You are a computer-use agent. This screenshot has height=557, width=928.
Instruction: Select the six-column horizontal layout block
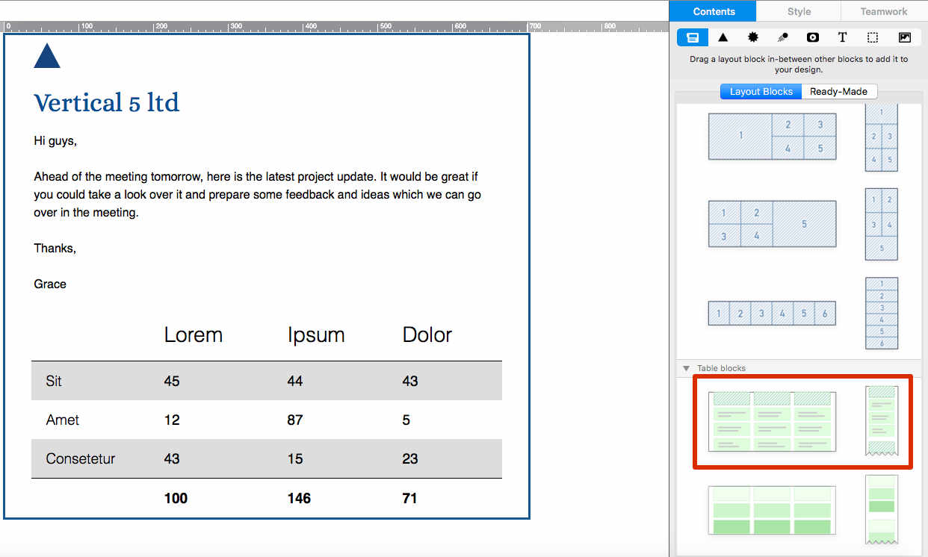click(772, 313)
